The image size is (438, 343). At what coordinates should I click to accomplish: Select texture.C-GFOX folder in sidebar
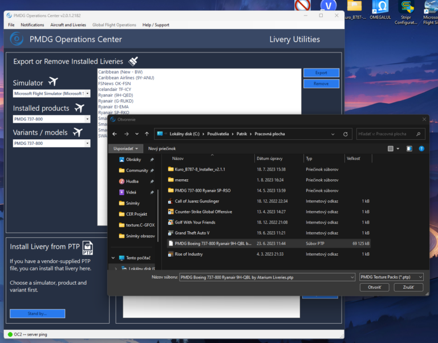[x=137, y=225]
